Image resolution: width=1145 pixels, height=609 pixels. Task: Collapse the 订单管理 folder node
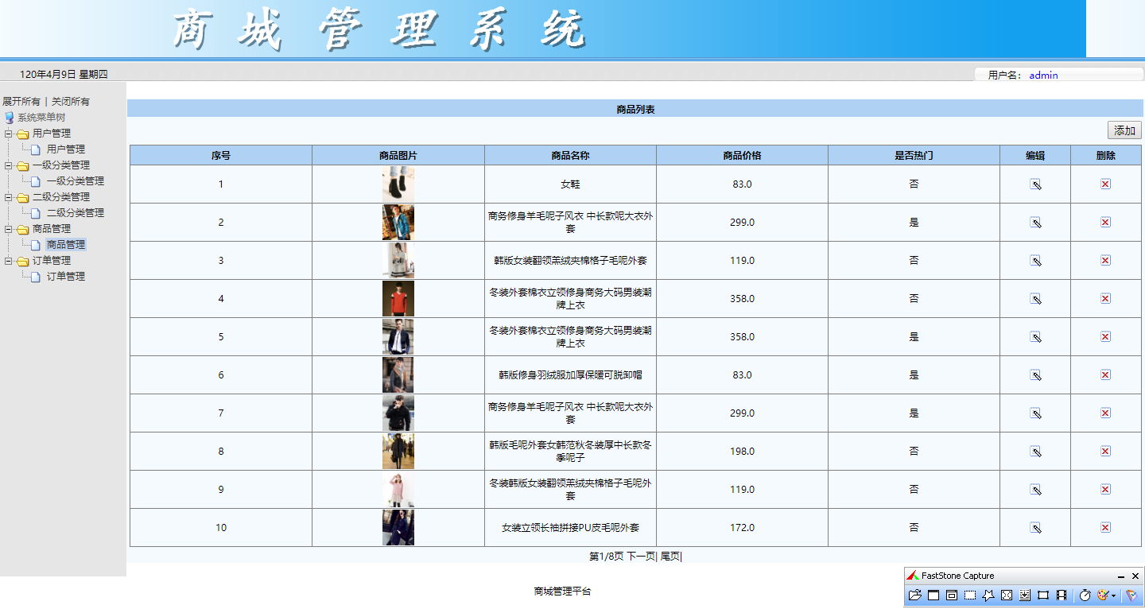[x=8, y=261]
